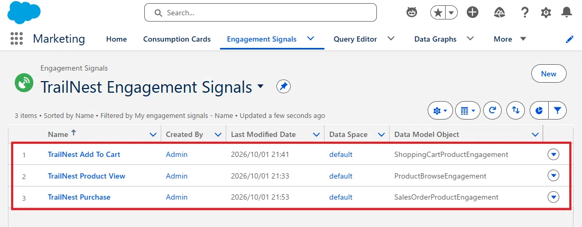Screen dimensions: 582x227
Task: Click the Favorites star icon
Action: [x=438, y=13]
